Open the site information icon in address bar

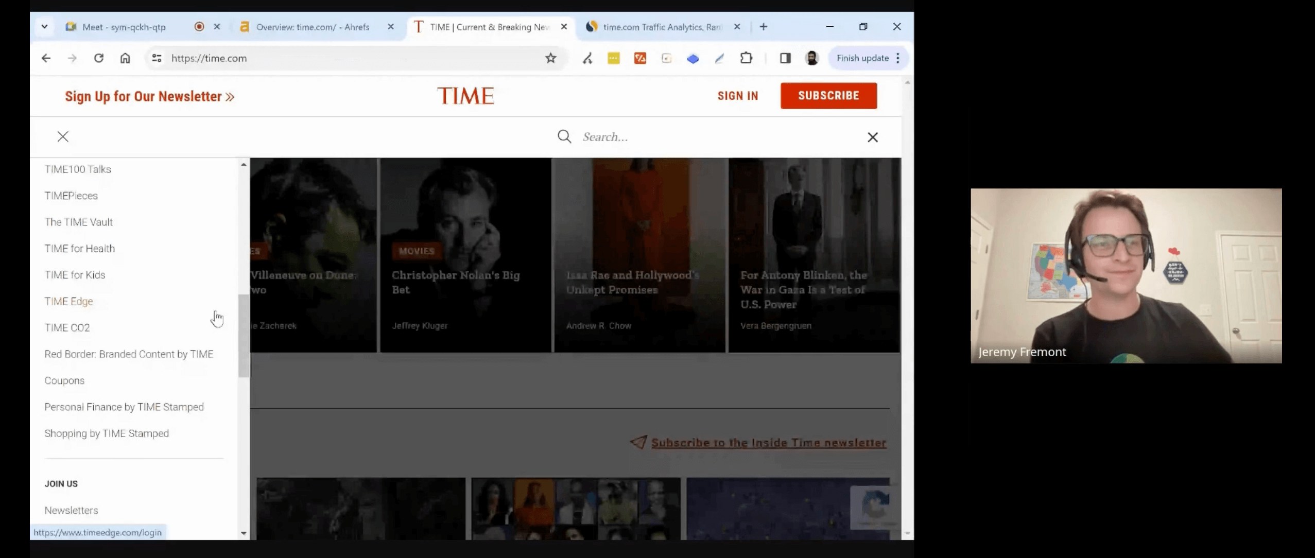tap(157, 58)
